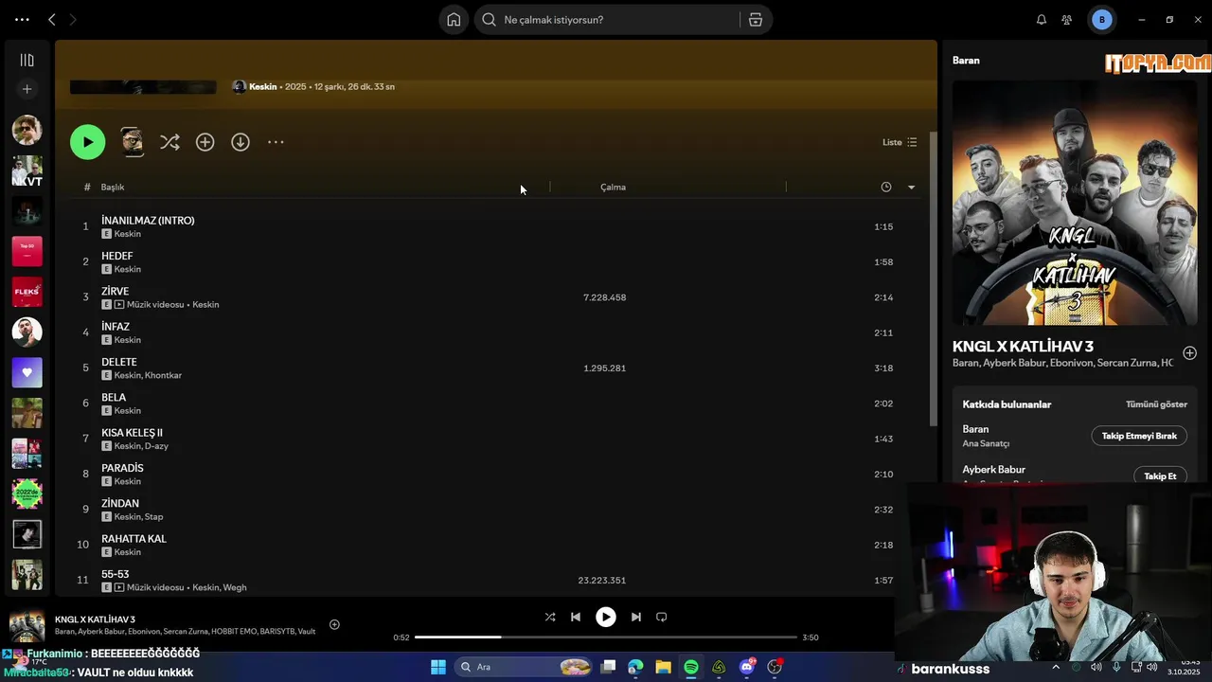Skip to the next track
The height and width of the screenshot is (682, 1212).
[x=636, y=617]
